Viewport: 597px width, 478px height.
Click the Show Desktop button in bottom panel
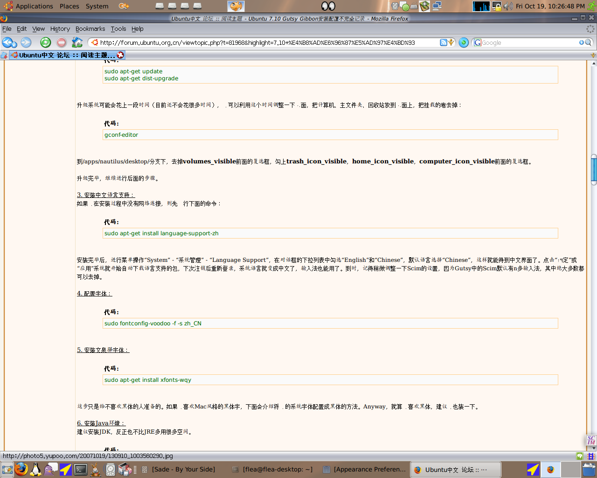(7, 469)
